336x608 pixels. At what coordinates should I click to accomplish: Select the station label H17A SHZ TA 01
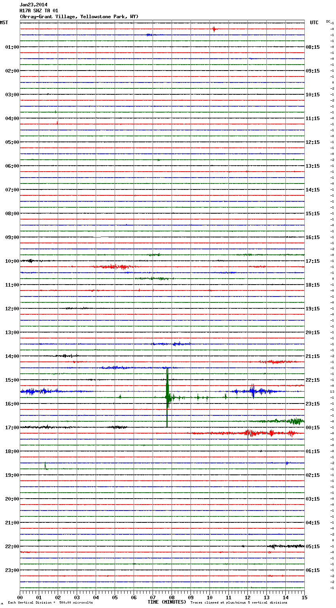coord(39,11)
